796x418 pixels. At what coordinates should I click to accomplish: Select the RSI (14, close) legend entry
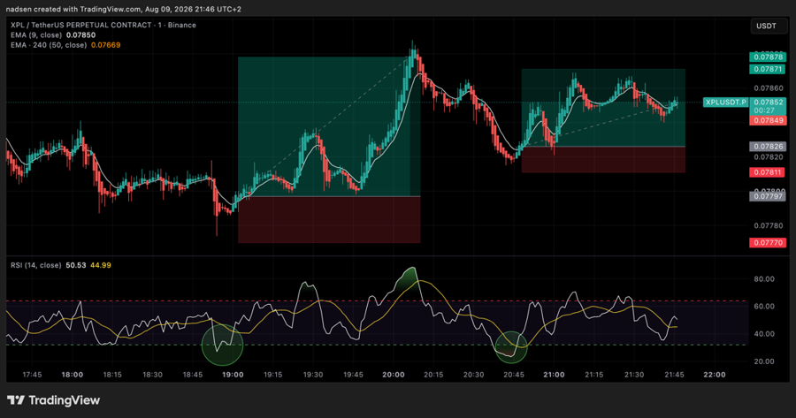pos(36,265)
